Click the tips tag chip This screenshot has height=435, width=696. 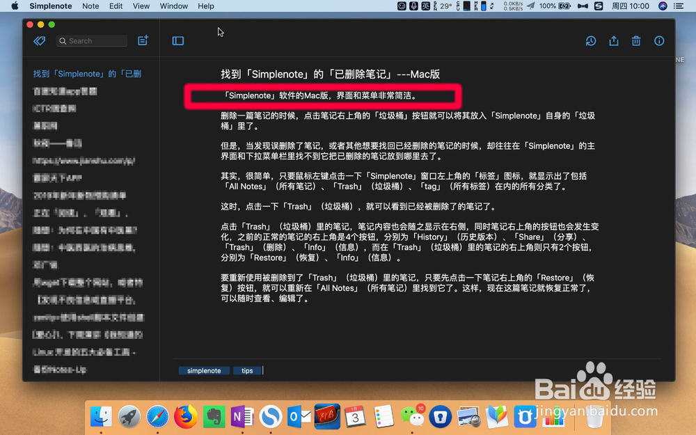point(247,371)
